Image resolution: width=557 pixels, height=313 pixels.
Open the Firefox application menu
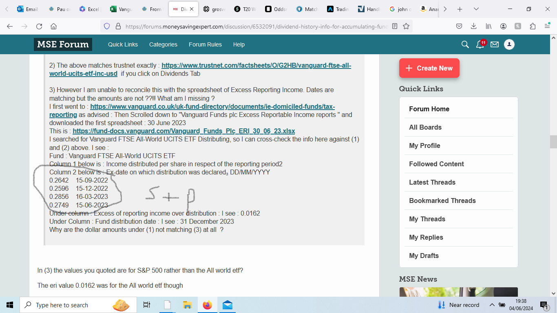click(547, 26)
